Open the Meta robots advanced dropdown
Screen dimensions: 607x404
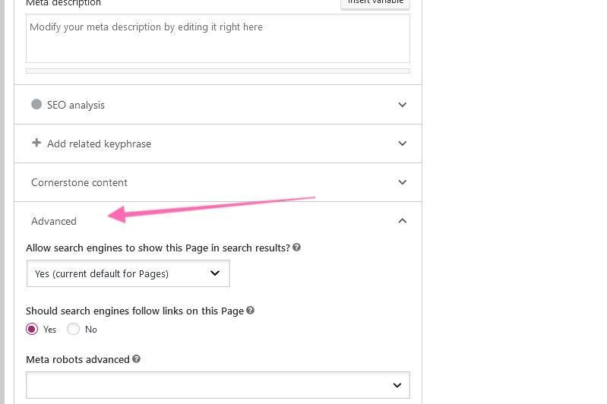[217, 385]
